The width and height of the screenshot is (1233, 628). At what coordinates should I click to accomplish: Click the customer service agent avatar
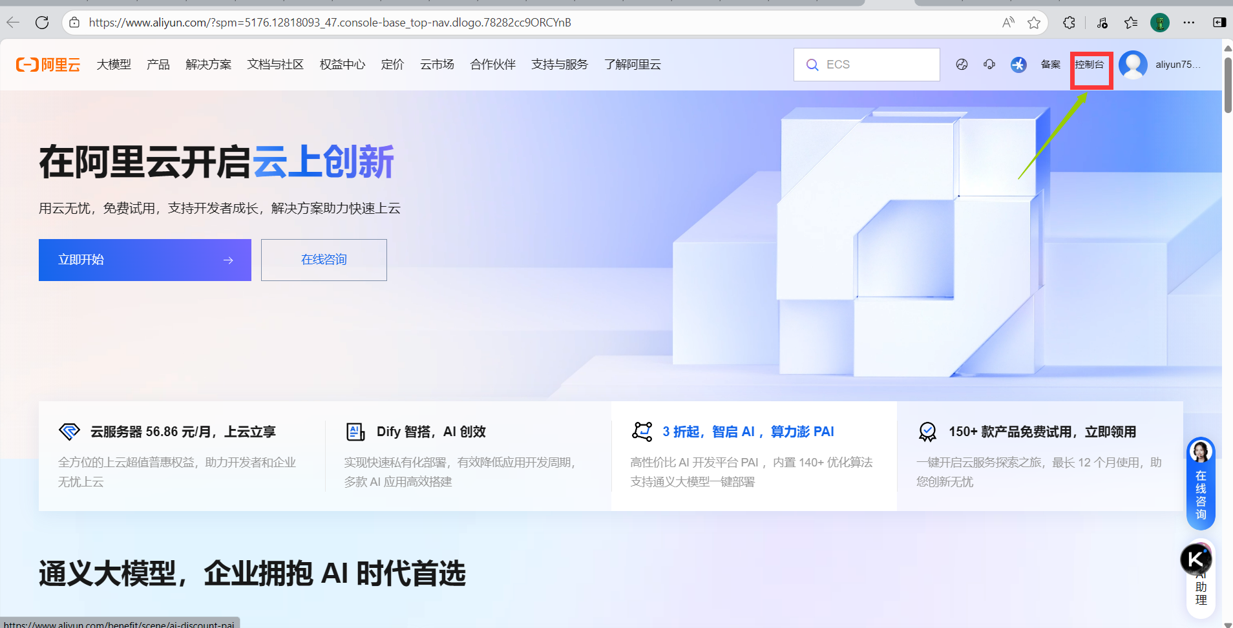coord(1201,452)
